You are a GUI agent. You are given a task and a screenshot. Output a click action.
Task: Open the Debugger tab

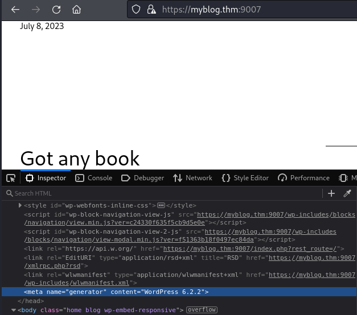[142, 178]
